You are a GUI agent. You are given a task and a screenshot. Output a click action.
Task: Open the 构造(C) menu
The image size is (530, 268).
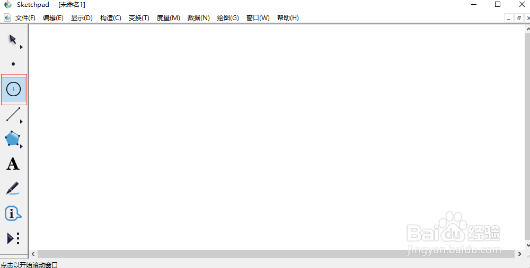tap(111, 18)
